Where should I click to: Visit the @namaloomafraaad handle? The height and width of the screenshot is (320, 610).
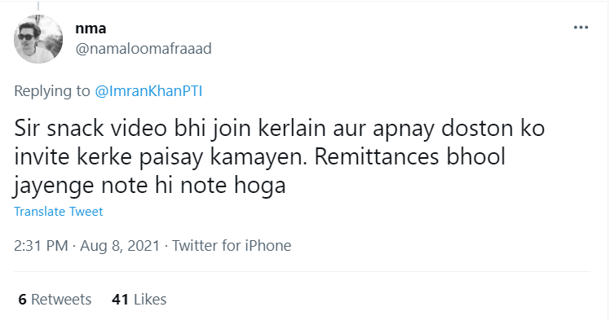coord(144,49)
